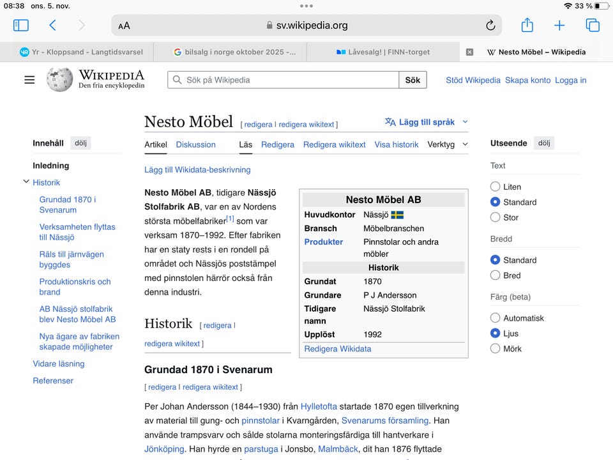This screenshot has width=613, height=460.
Task: Open Visa historik tab
Action: (x=397, y=144)
